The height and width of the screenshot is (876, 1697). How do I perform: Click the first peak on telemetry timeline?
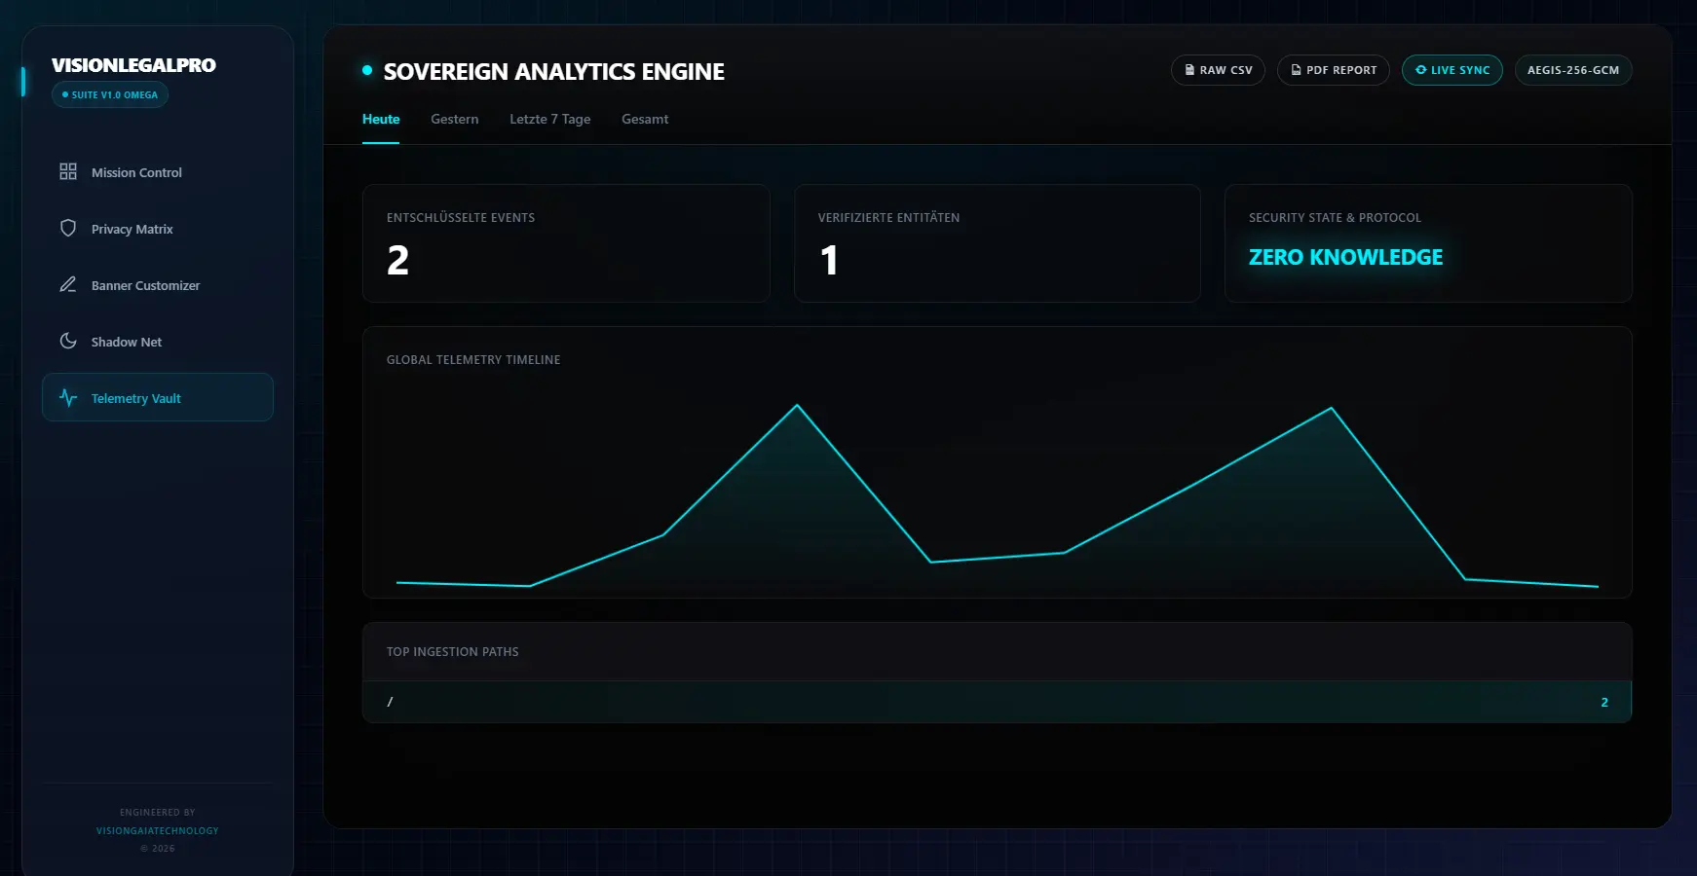797,405
